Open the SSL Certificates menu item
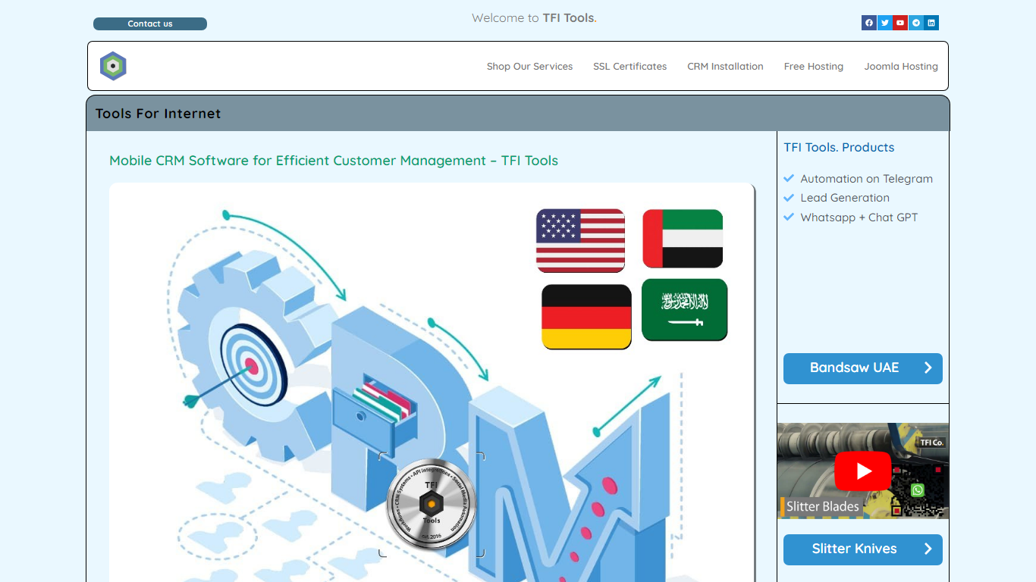The width and height of the screenshot is (1036, 582). tap(630, 67)
